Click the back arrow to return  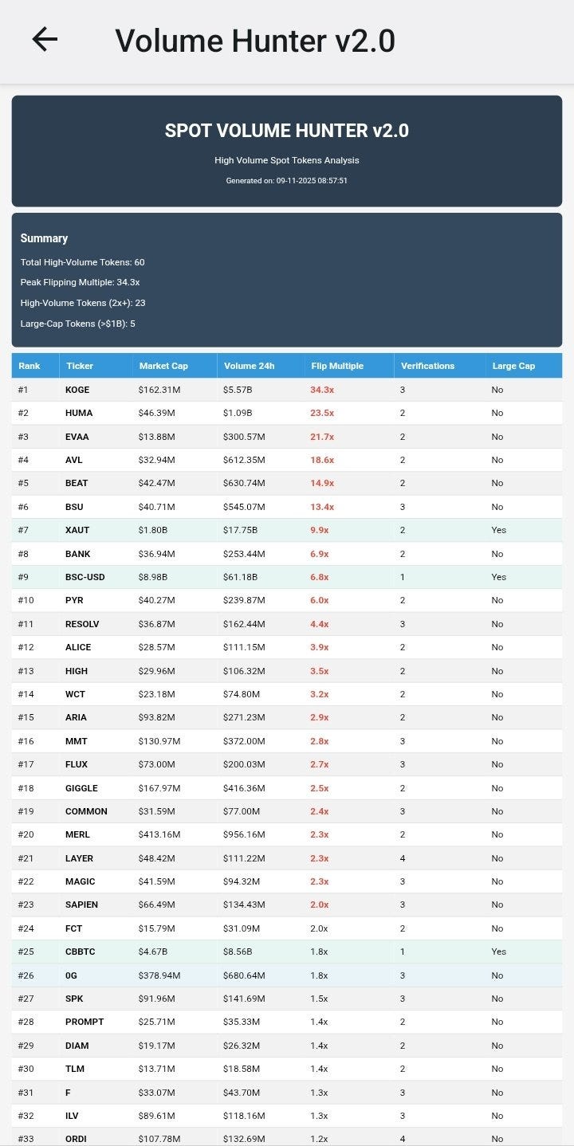click(x=45, y=39)
